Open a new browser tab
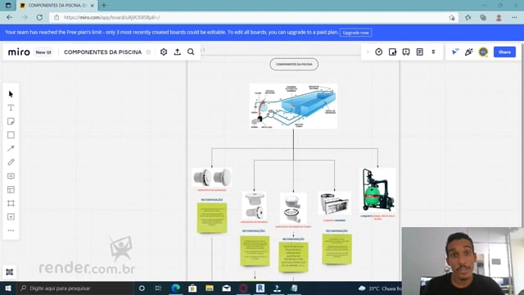The image size is (524, 295). pos(104,6)
